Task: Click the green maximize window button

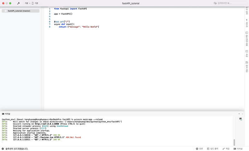Action: click(10, 3)
